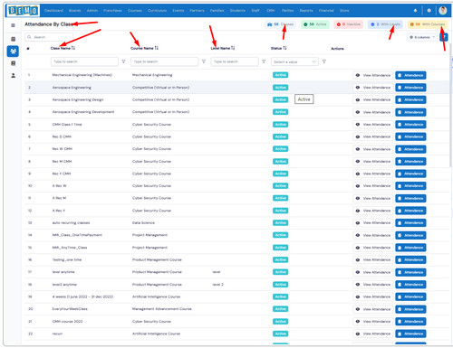Select 'level 2' level name cell

pos(218,285)
